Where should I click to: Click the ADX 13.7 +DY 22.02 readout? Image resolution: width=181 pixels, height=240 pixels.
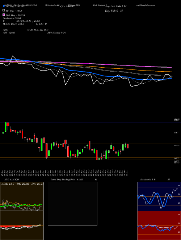coord(22,184)
